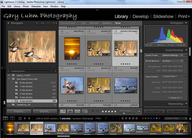This screenshot has height=138, width=192.
Task: Open the White Balance As Shot dropdown
Action: [x=172, y=61]
